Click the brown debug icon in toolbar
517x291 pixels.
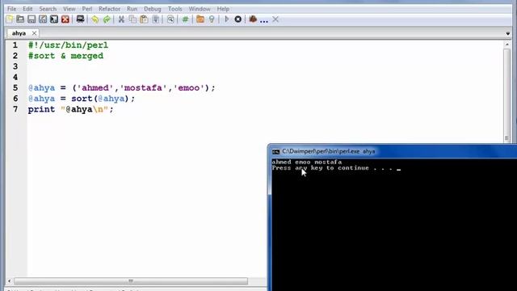[253, 19]
